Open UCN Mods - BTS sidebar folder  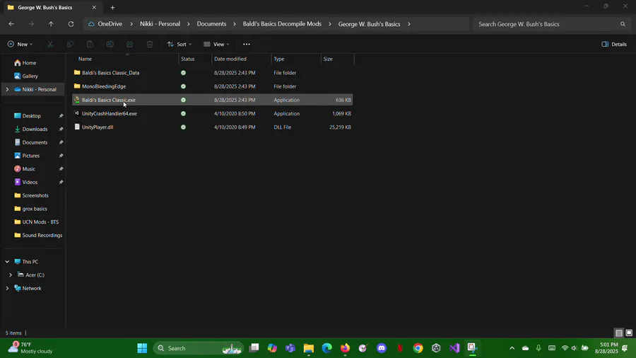pyautogui.click(x=36, y=222)
